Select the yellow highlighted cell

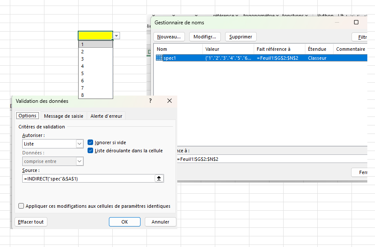[95, 35]
